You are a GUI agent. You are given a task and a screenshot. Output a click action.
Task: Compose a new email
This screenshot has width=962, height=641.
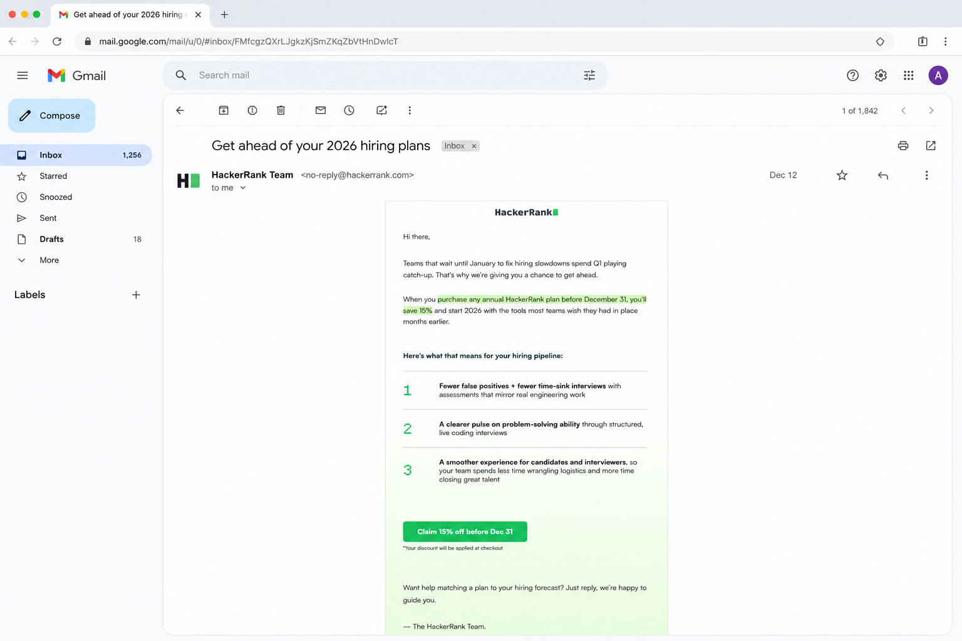point(51,115)
